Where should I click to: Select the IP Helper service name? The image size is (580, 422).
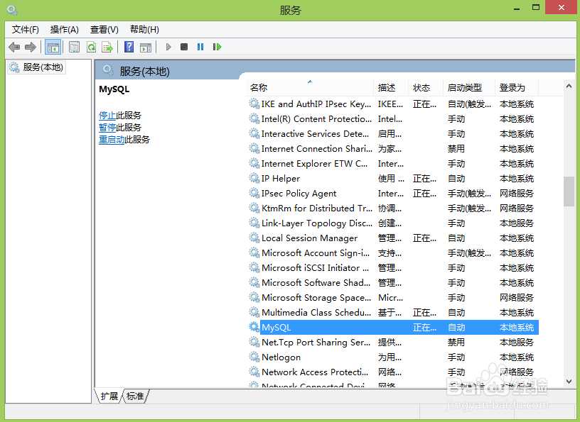280,178
